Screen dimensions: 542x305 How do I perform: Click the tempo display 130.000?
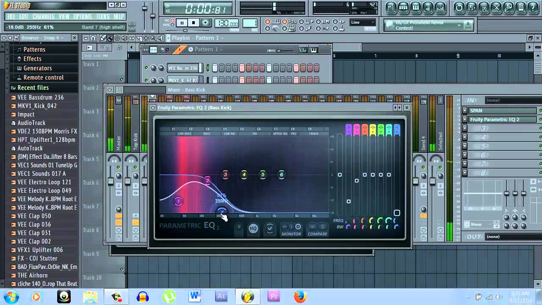pyautogui.click(x=226, y=23)
